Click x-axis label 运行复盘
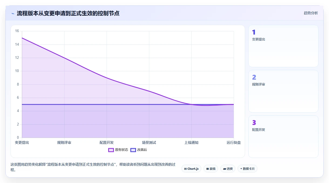 [234, 143]
